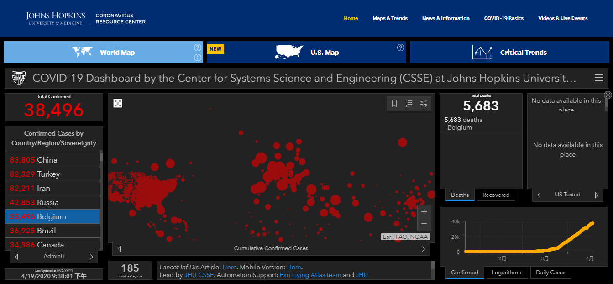This screenshot has width=613, height=284.
Task: Expand the US Tested panel to fullscreen
Action: pyautogui.click(x=608, y=95)
